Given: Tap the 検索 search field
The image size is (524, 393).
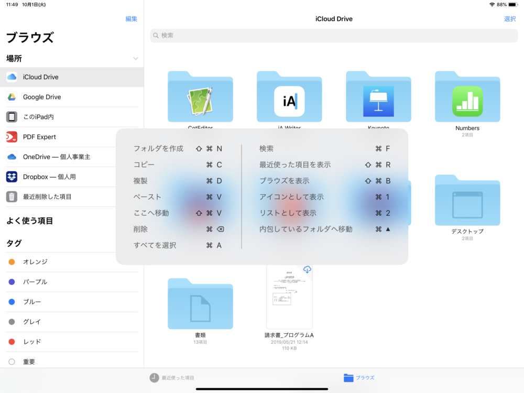Looking at the screenshot, I should click(334, 35).
